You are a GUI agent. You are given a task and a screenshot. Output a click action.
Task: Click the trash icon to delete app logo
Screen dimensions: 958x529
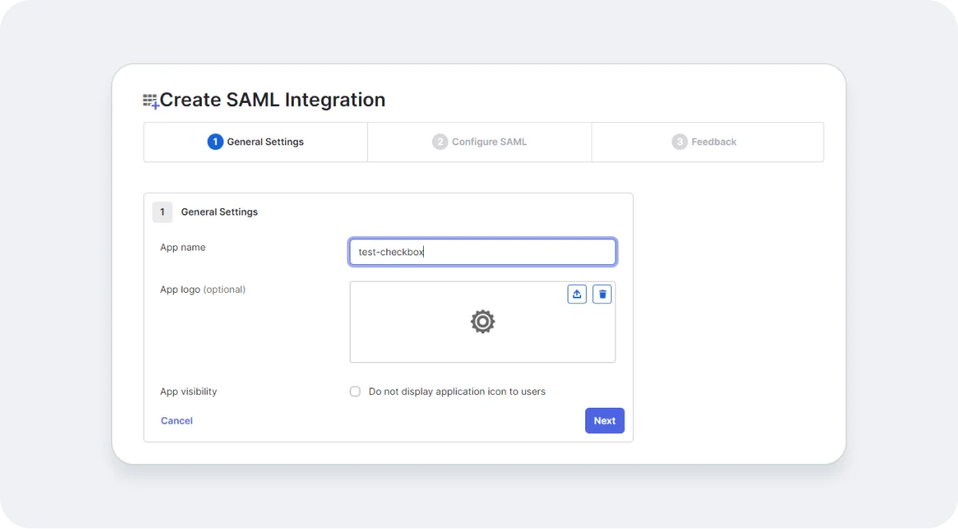tap(602, 294)
